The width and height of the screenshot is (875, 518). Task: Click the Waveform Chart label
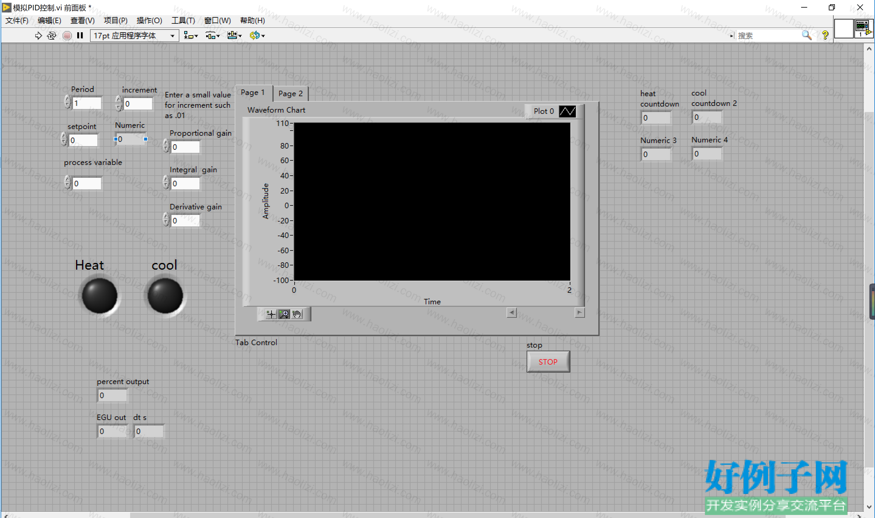(276, 110)
